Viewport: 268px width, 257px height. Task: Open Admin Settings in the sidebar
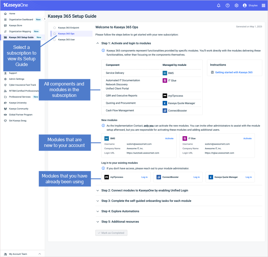coord(17,79)
